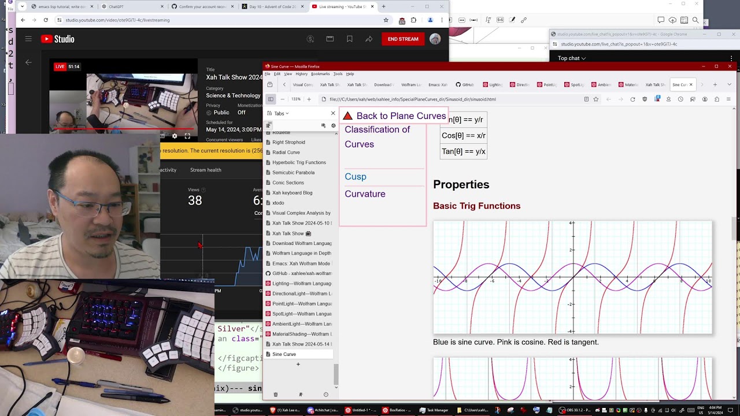
Task: Close the Firefox Tabs sidebar
Action: click(333, 113)
